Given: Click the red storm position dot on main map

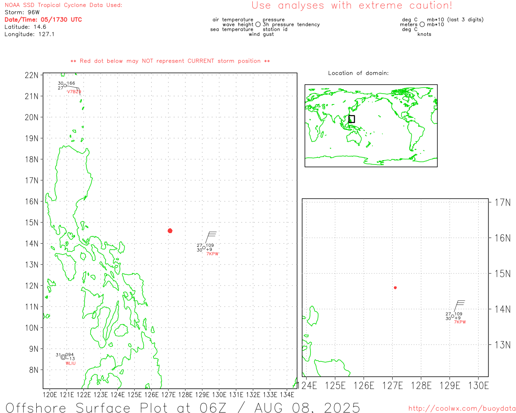Looking at the screenshot, I should (x=170, y=231).
